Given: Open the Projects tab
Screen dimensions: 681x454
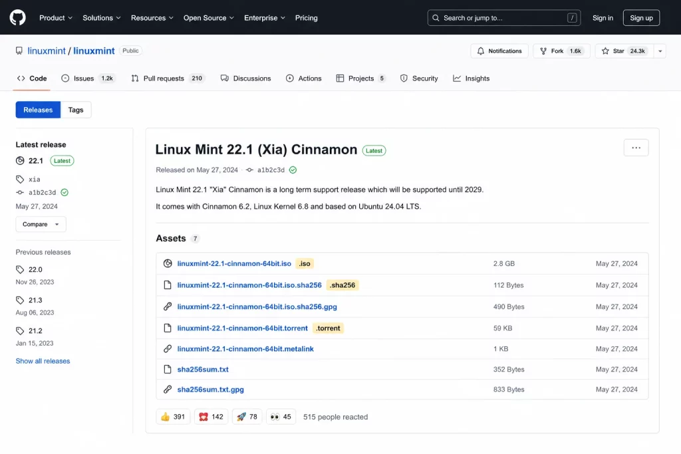Looking at the screenshot, I should click(x=360, y=78).
